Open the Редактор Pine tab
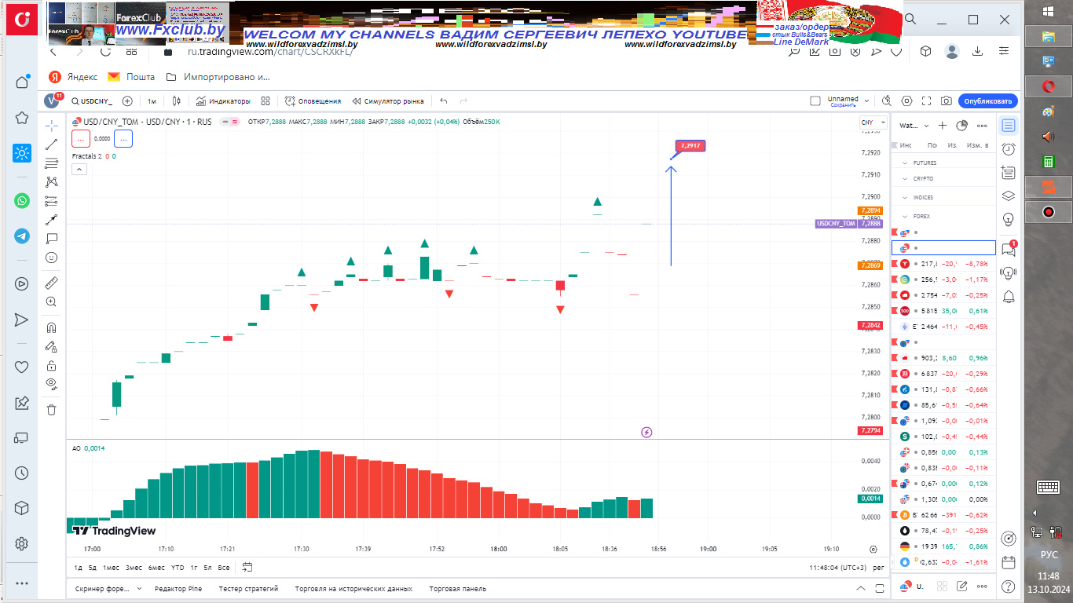 tap(178, 588)
